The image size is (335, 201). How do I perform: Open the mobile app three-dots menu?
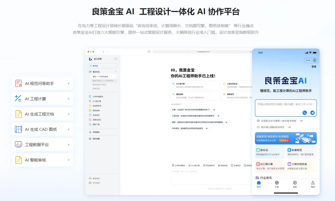click(x=308, y=60)
